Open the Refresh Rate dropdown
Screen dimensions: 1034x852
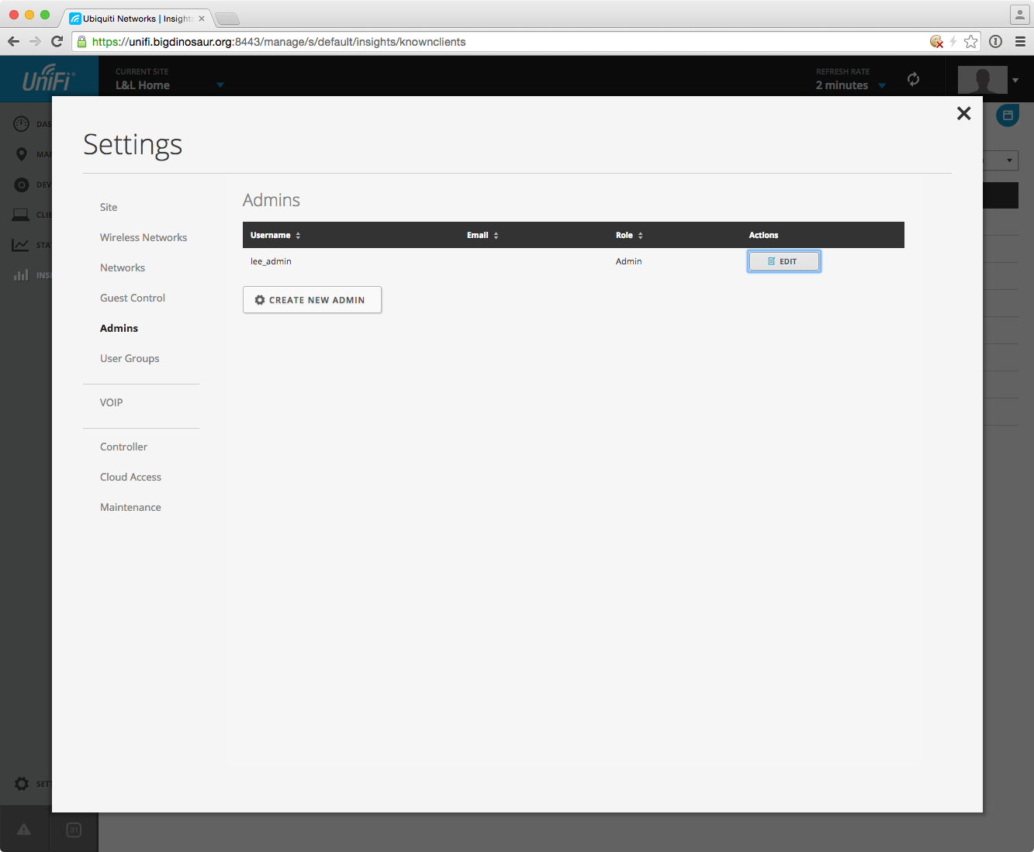(x=882, y=85)
